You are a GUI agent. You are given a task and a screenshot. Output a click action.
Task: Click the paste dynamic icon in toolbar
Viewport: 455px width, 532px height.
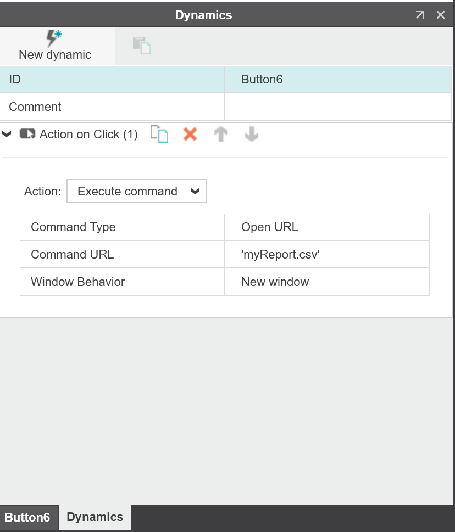click(x=142, y=46)
